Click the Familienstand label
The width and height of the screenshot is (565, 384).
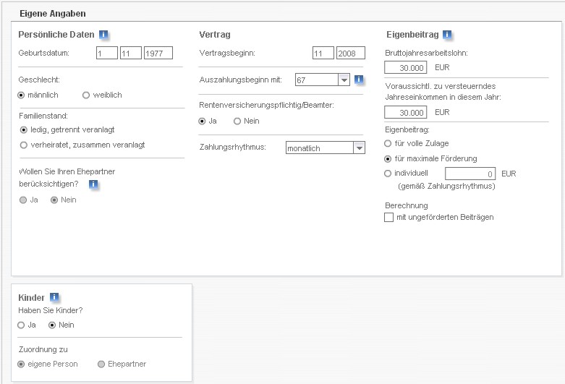tap(43, 116)
